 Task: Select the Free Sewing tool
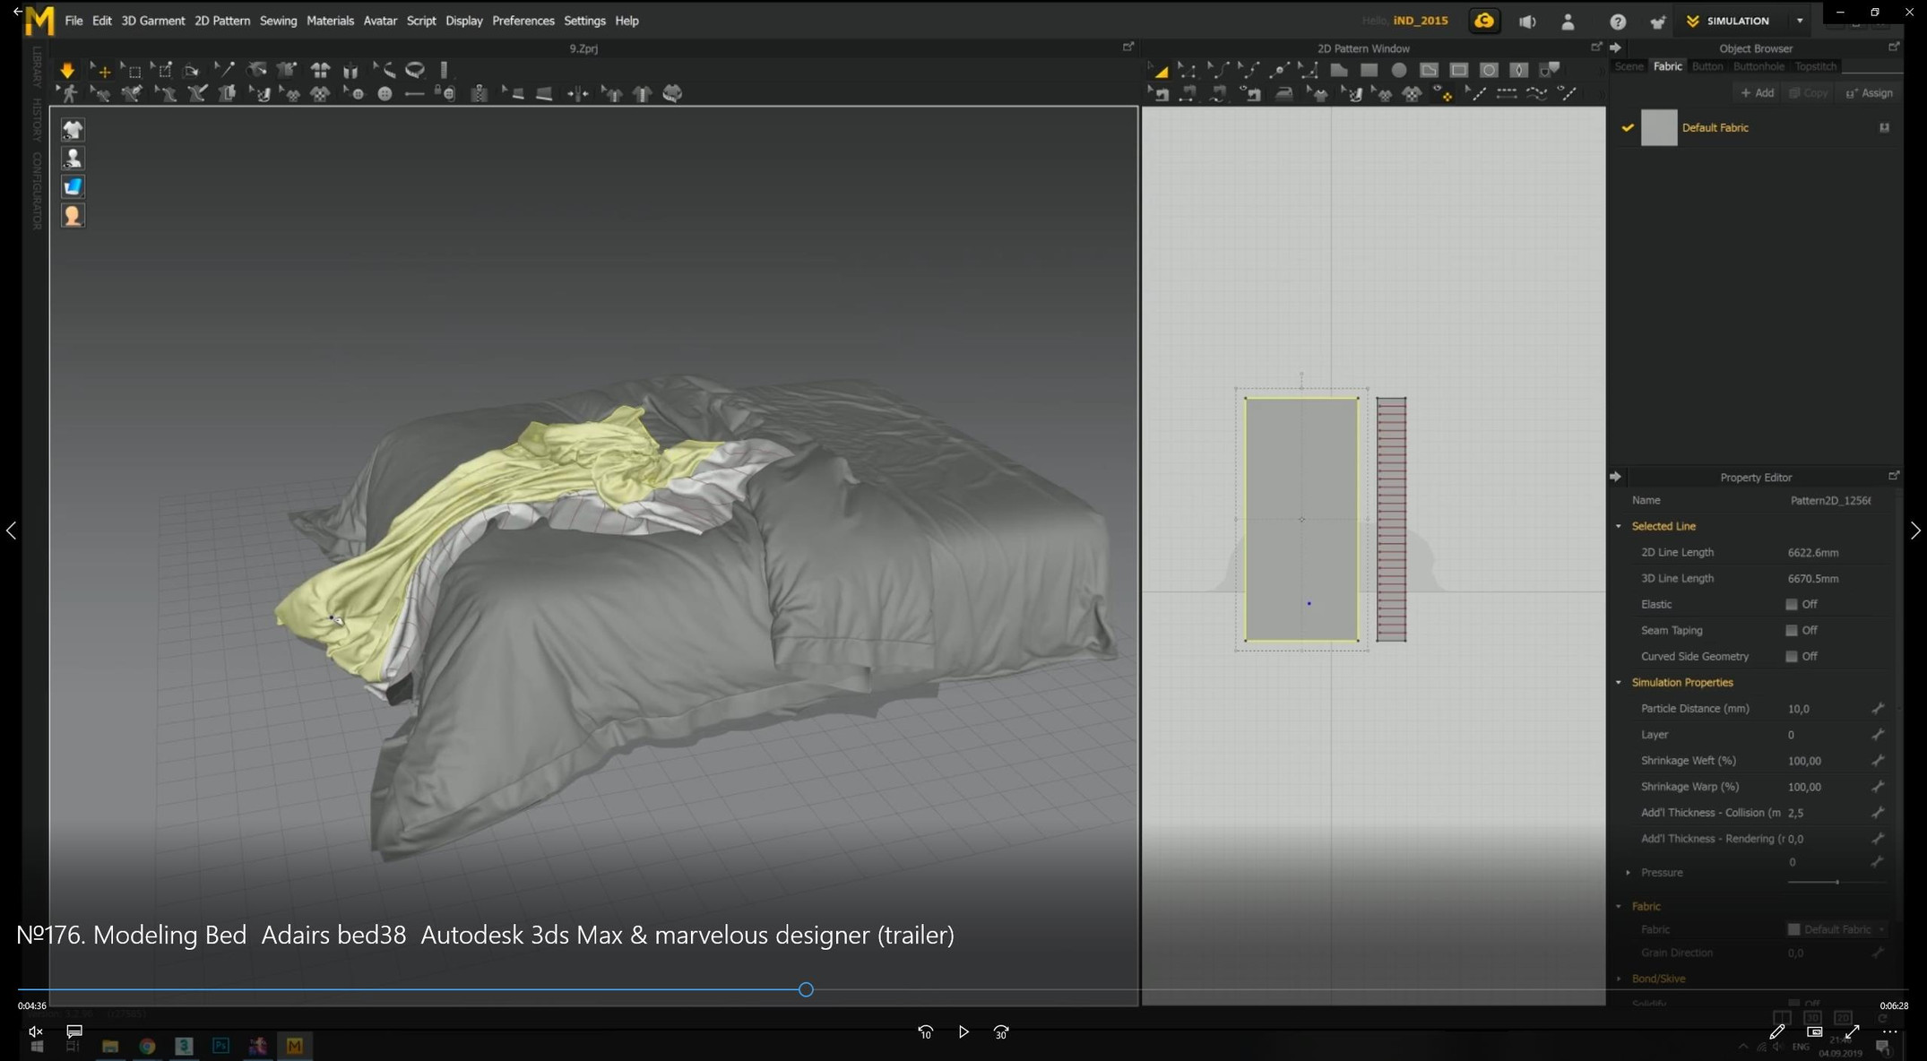pyautogui.click(x=1217, y=93)
